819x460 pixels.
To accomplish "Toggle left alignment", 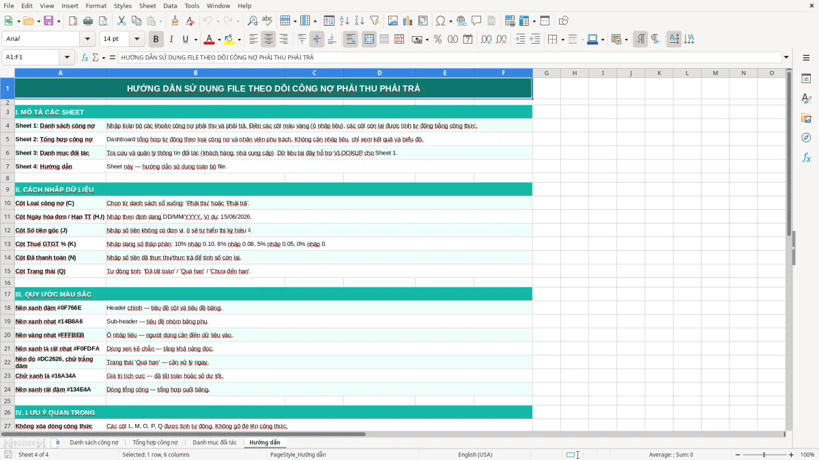I will click(x=253, y=40).
